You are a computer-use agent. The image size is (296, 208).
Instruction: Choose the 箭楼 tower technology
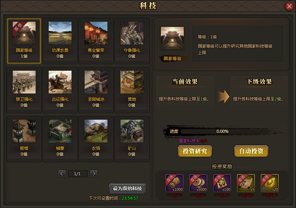tap(24, 139)
